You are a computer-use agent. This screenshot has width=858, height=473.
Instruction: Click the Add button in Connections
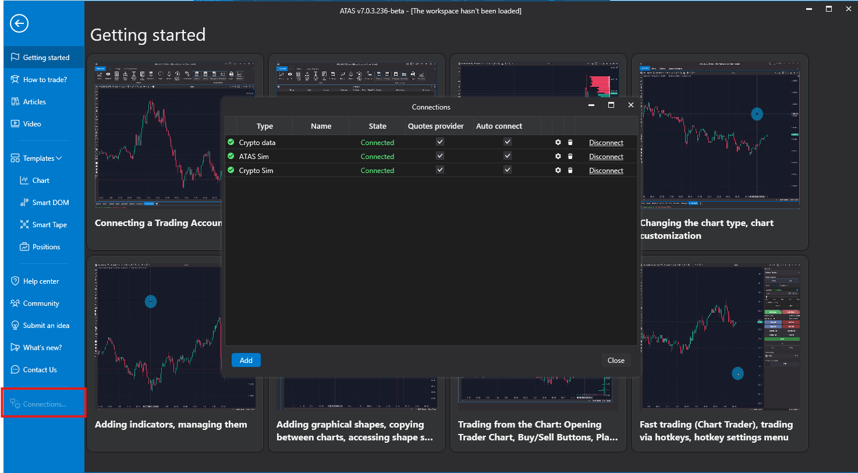tap(246, 360)
